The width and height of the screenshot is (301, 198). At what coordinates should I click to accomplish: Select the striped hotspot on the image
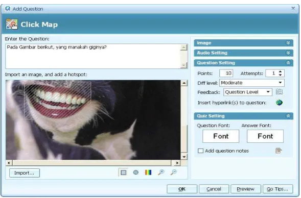pos(57,100)
